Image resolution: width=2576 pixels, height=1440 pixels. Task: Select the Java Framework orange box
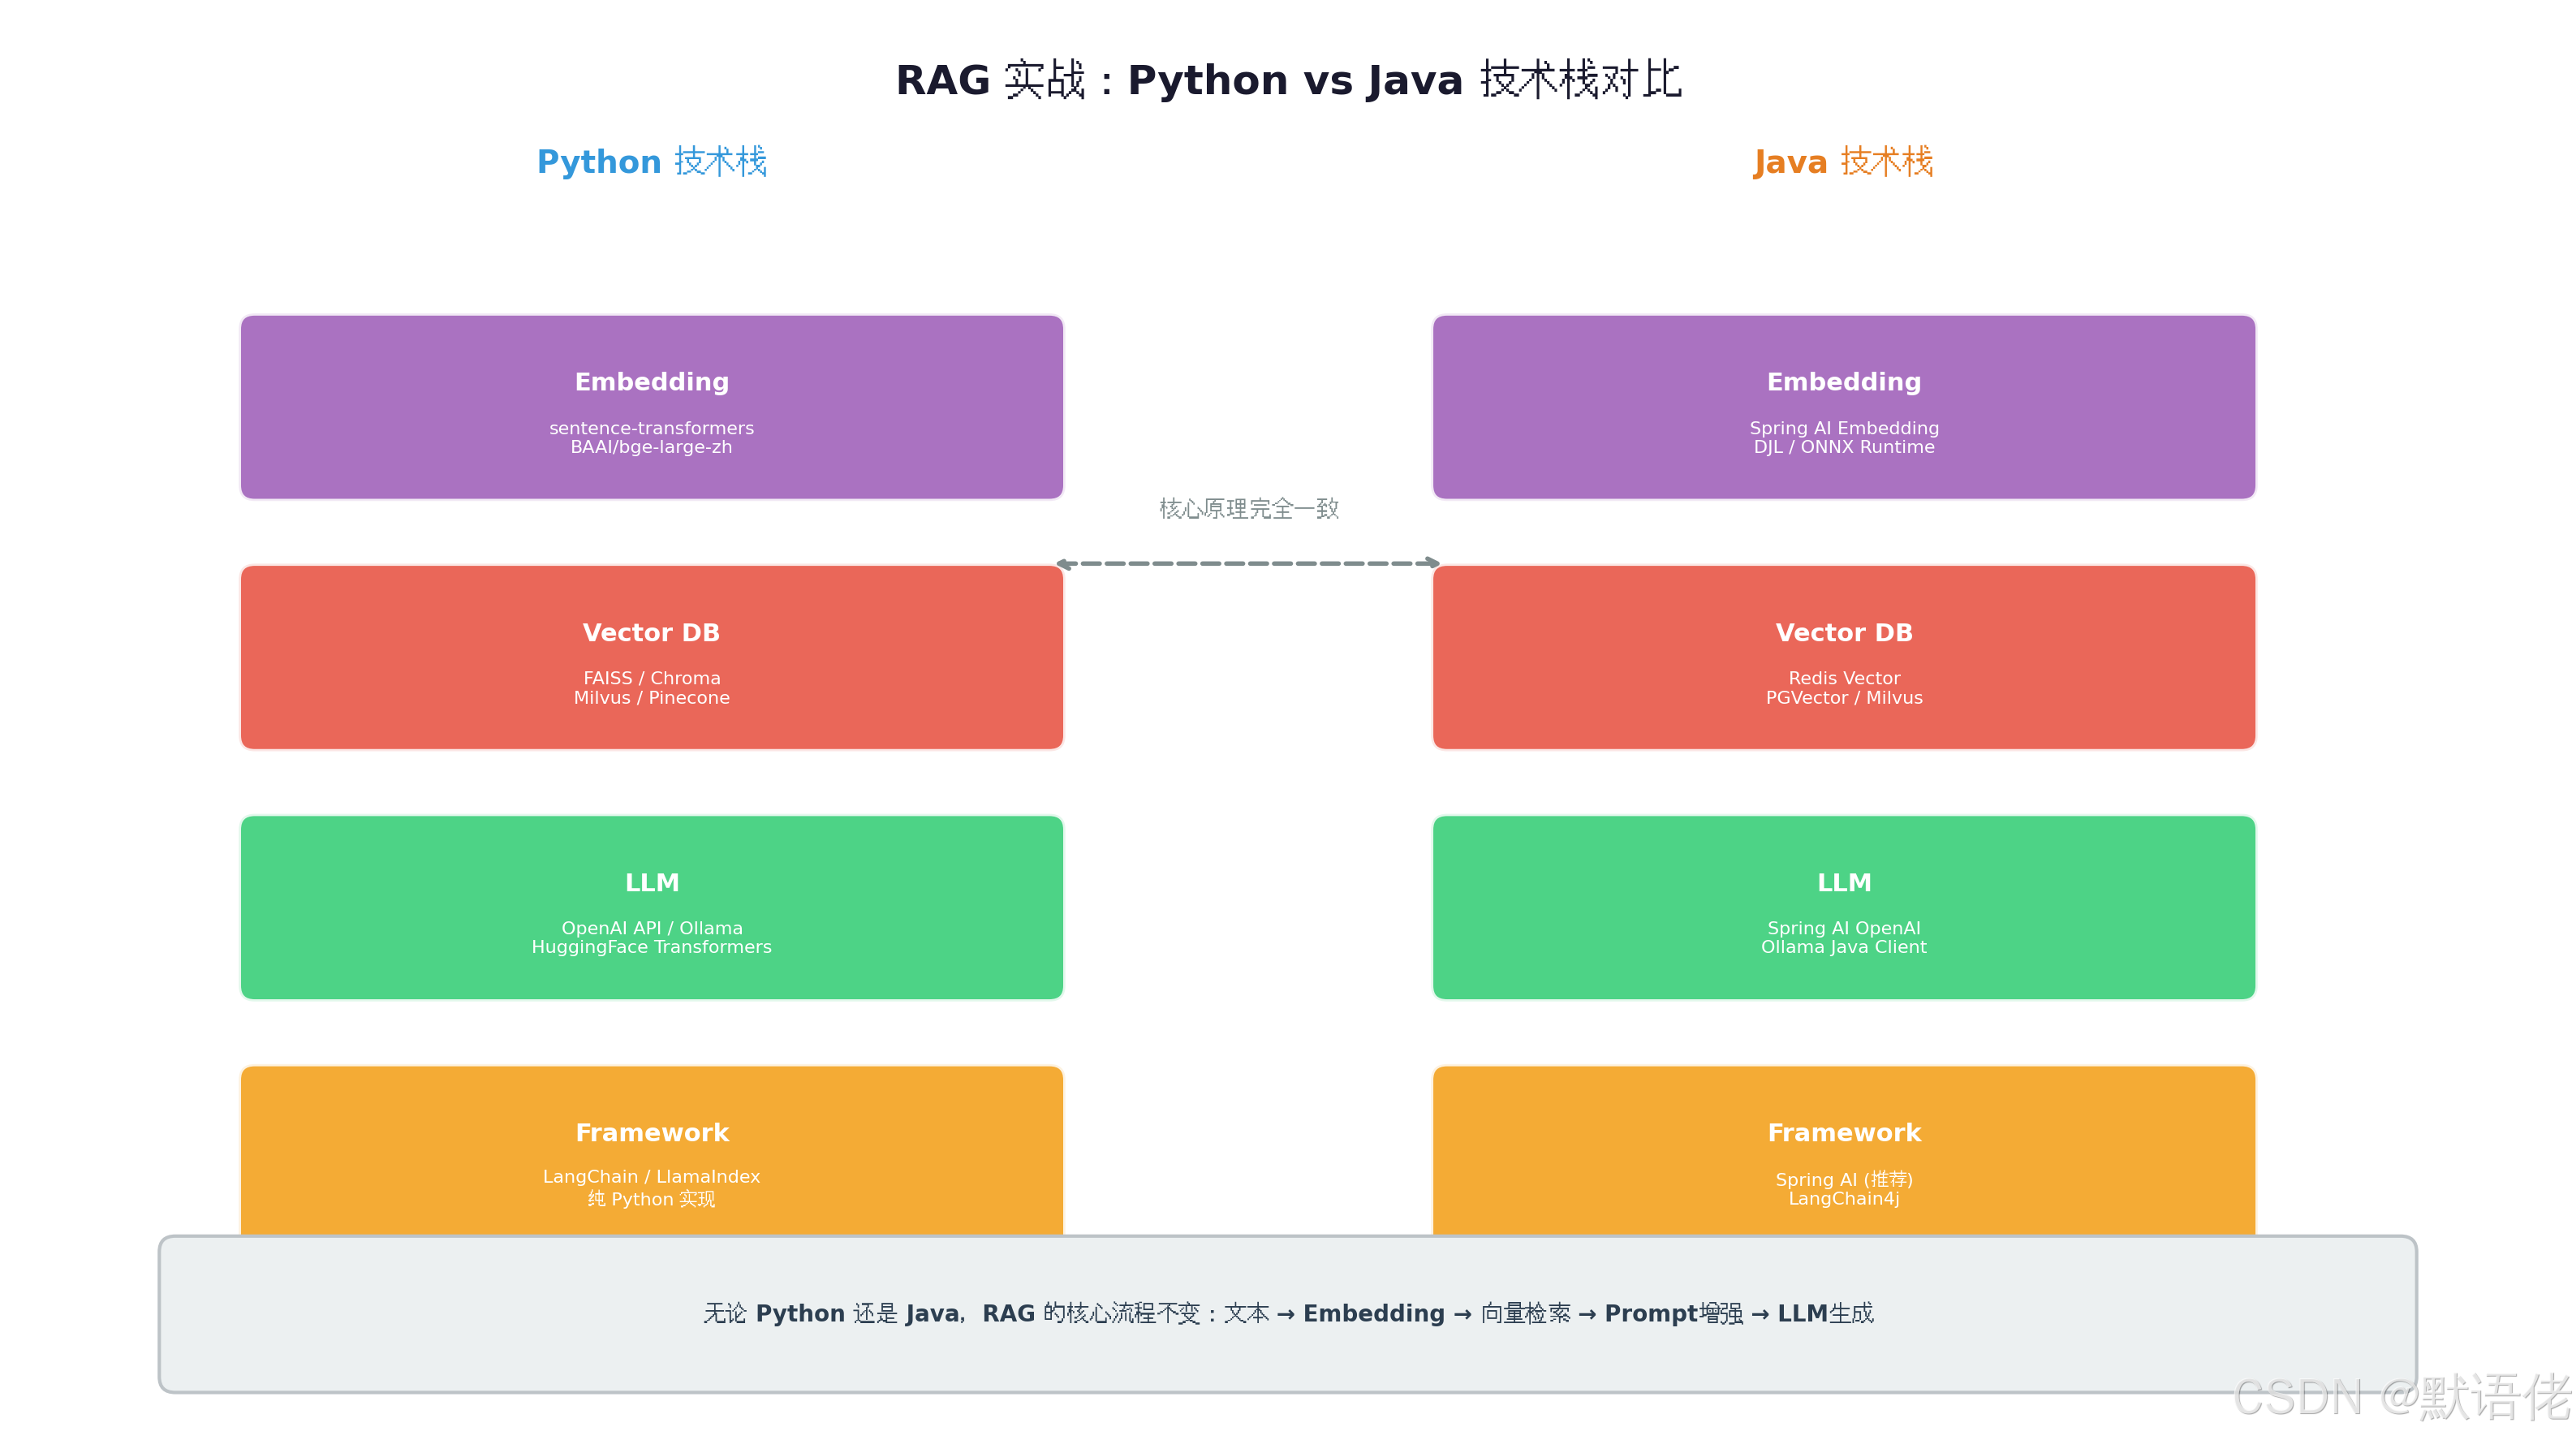click(1843, 1150)
